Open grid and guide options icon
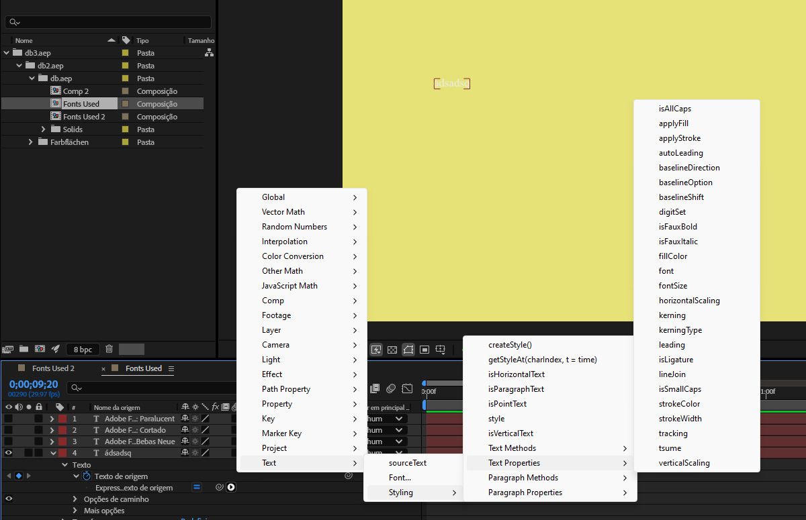806x520 pixels. tap(441, 350)
